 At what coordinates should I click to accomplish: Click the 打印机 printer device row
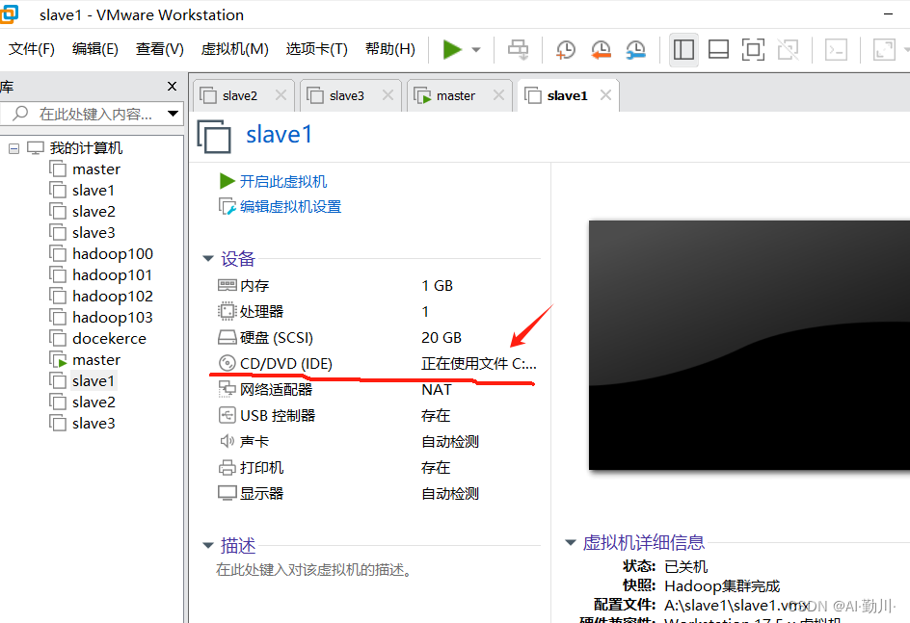(x=377, y=468)
